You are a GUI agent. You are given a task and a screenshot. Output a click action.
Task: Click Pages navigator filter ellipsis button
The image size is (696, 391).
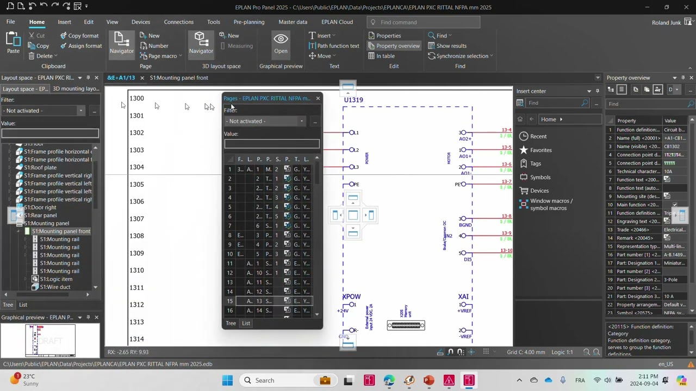click(315, 121)
